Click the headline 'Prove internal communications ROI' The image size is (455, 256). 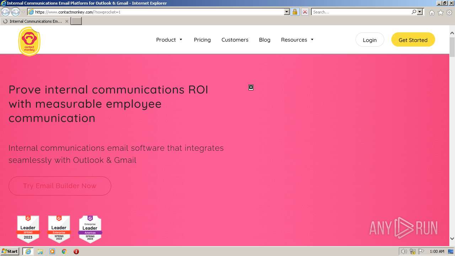click(x=108, y=90)
